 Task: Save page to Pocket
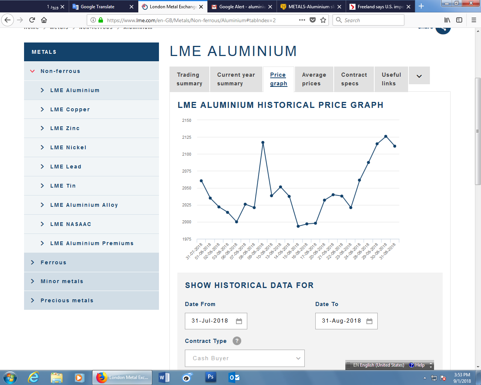pos(313,20)
